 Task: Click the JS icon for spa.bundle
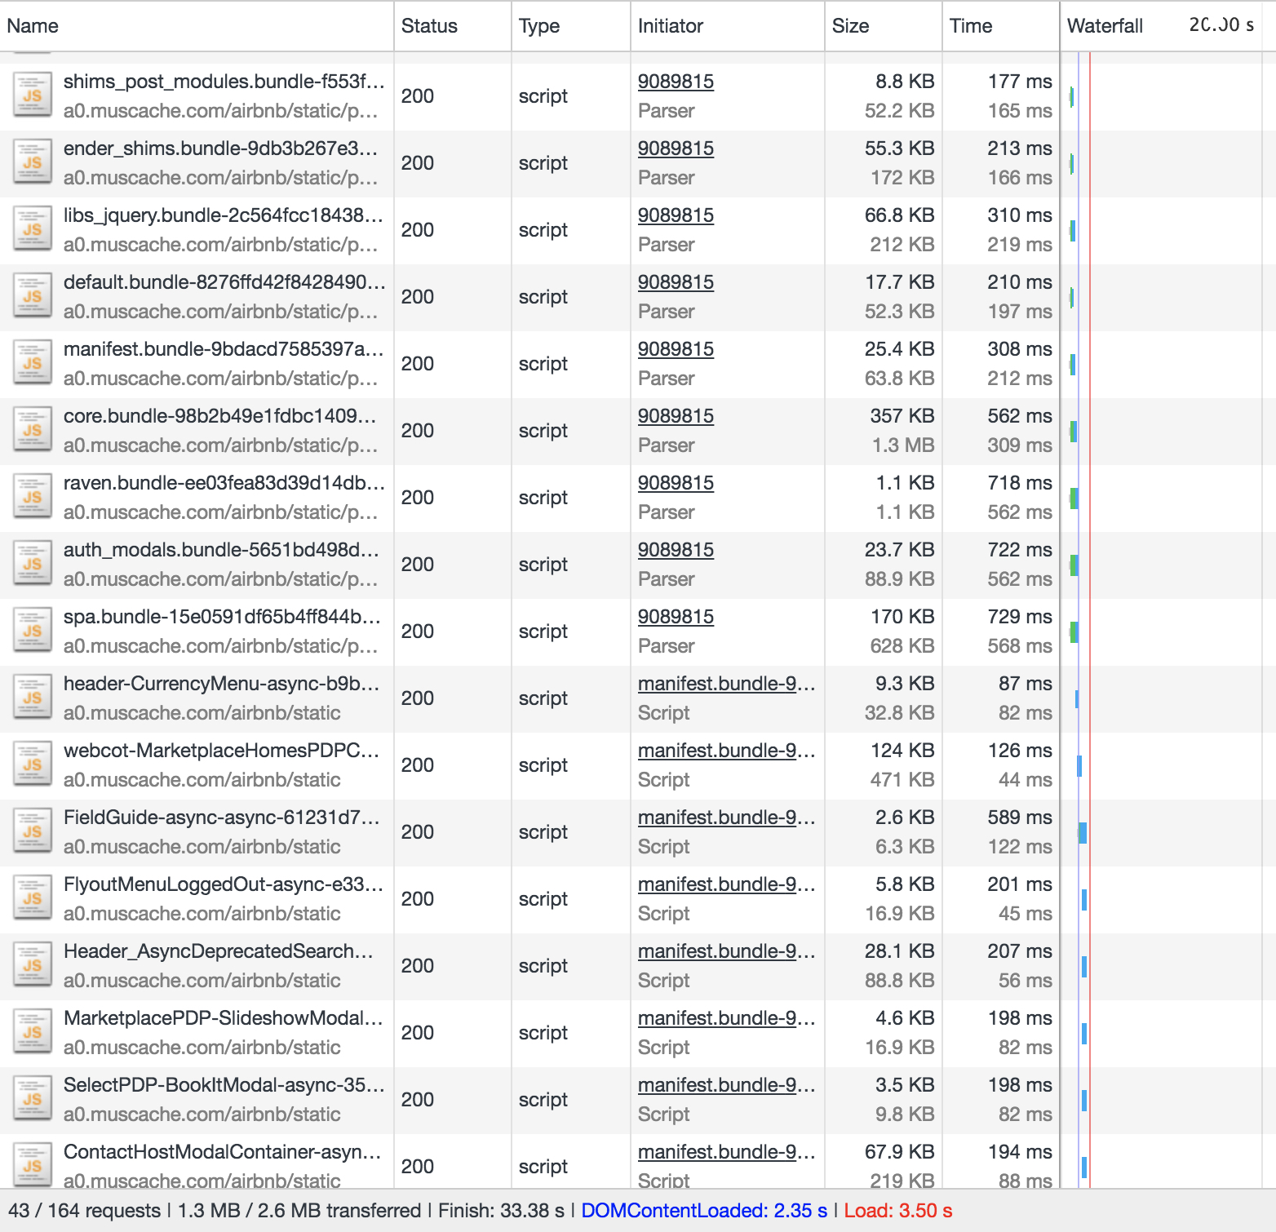point(33,631)
